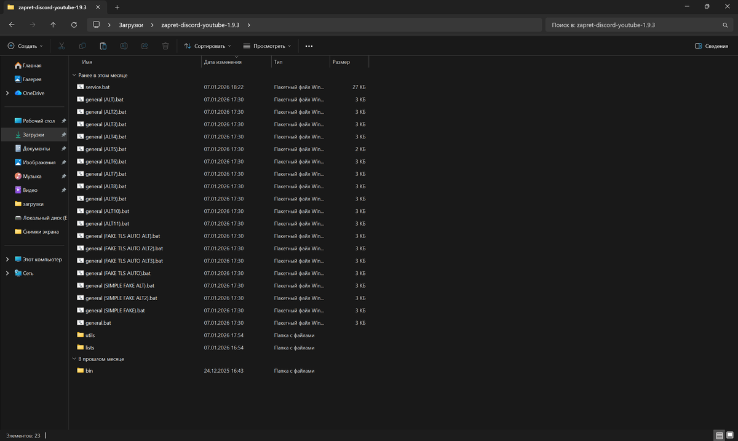This screenshot has width=738, height=441.
Task: Open the Сортировать dropdown menu
Action: point(207,46)
